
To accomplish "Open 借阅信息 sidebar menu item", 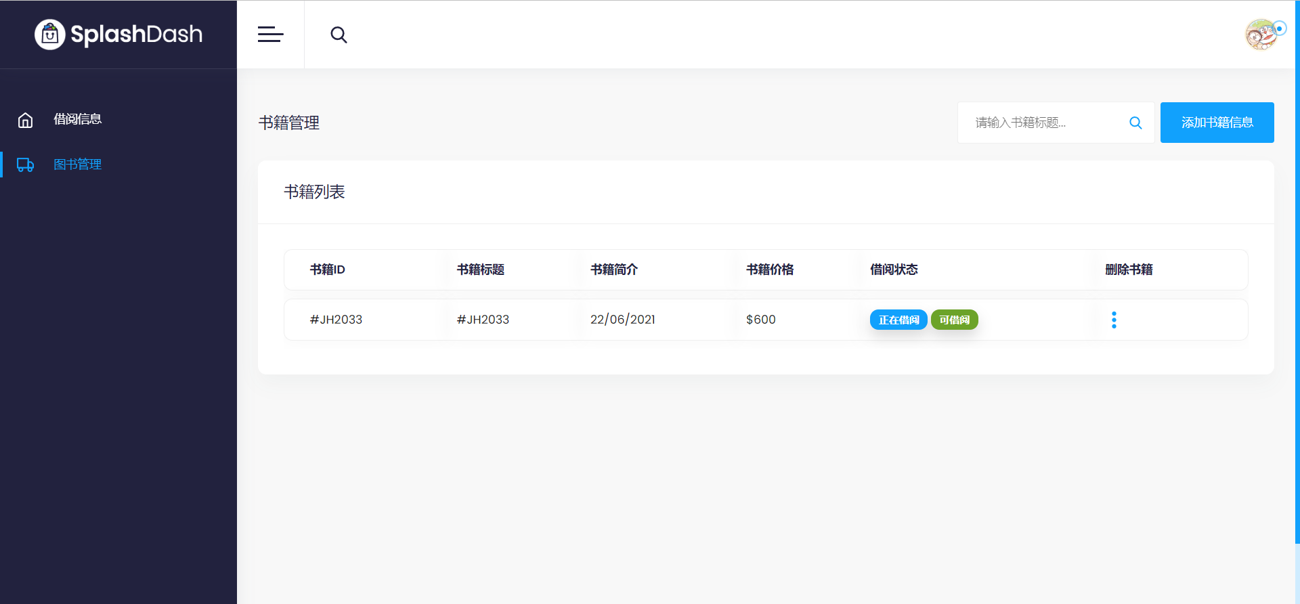I will (x=78, y=119).
